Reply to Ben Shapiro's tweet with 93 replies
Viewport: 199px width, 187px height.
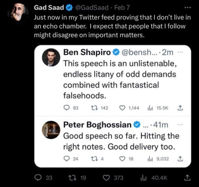click(67, 108)
